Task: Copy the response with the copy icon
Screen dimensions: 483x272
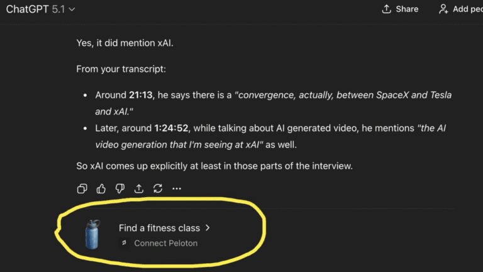Action: (x=82, y=188)
